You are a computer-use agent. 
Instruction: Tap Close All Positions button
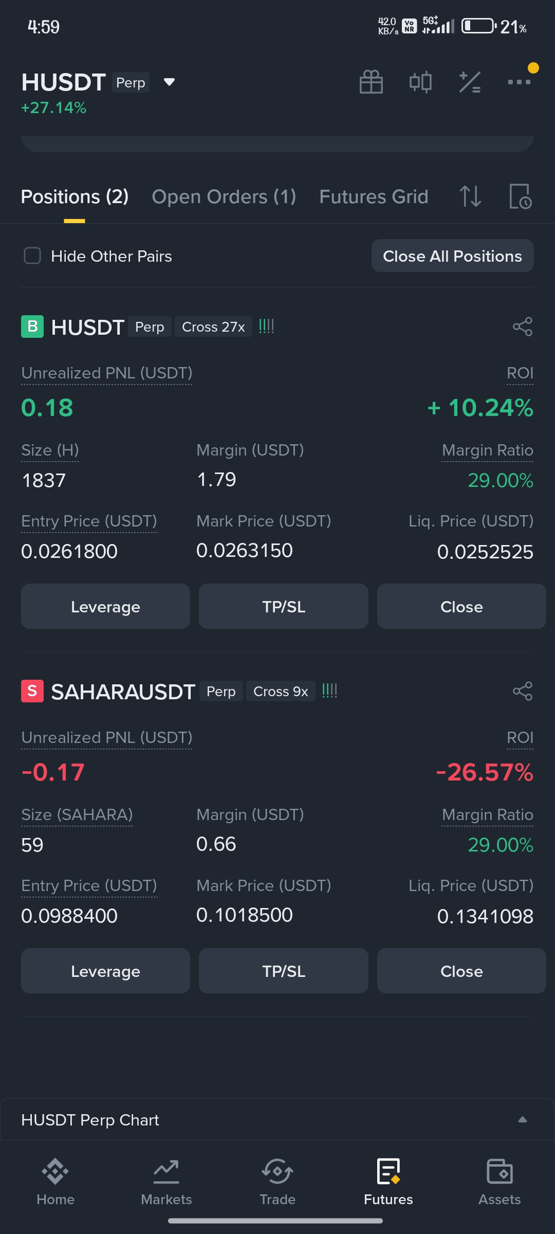(x=453, y=256)
